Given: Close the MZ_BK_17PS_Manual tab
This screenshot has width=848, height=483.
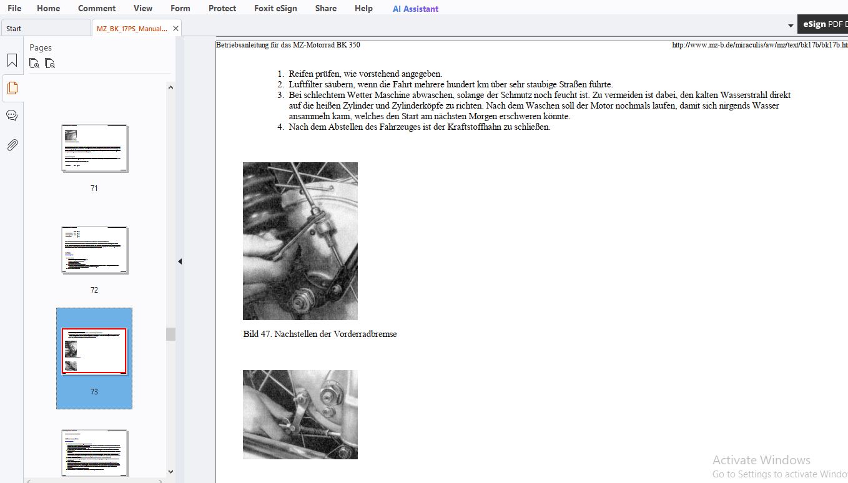Looking at the screenshot, I should point(175,29).
